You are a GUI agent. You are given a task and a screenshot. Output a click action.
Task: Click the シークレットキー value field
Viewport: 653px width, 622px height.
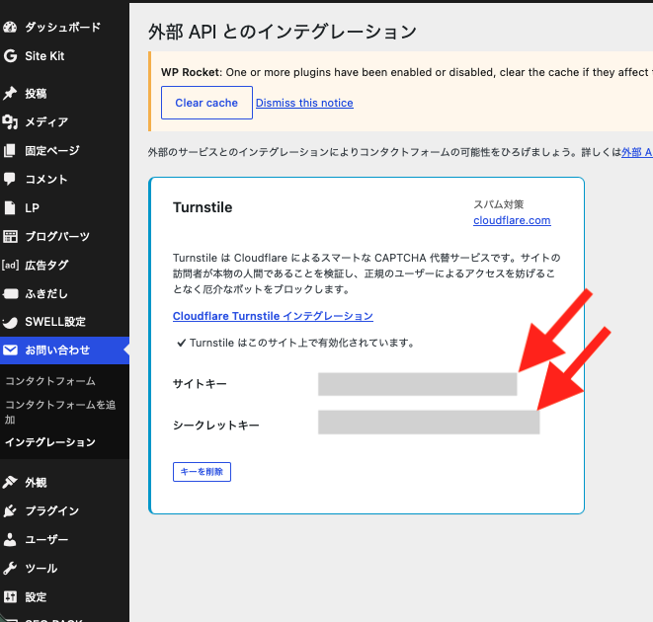click(429, 423)
